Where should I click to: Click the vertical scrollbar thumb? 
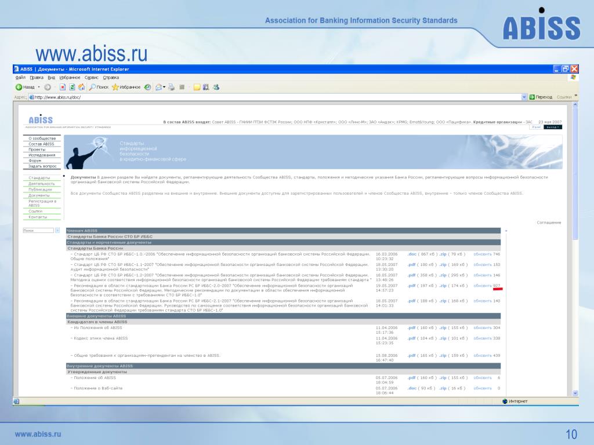(x=575, y=172)
